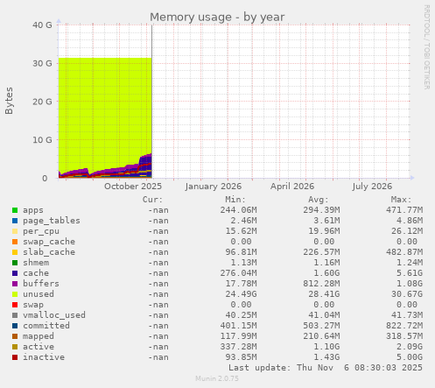The height and width of the screenshot is (388, 435).
Task: Click the 'Bytes' vertical axis title
Action: pyautogui.click(x=9, y=101)
